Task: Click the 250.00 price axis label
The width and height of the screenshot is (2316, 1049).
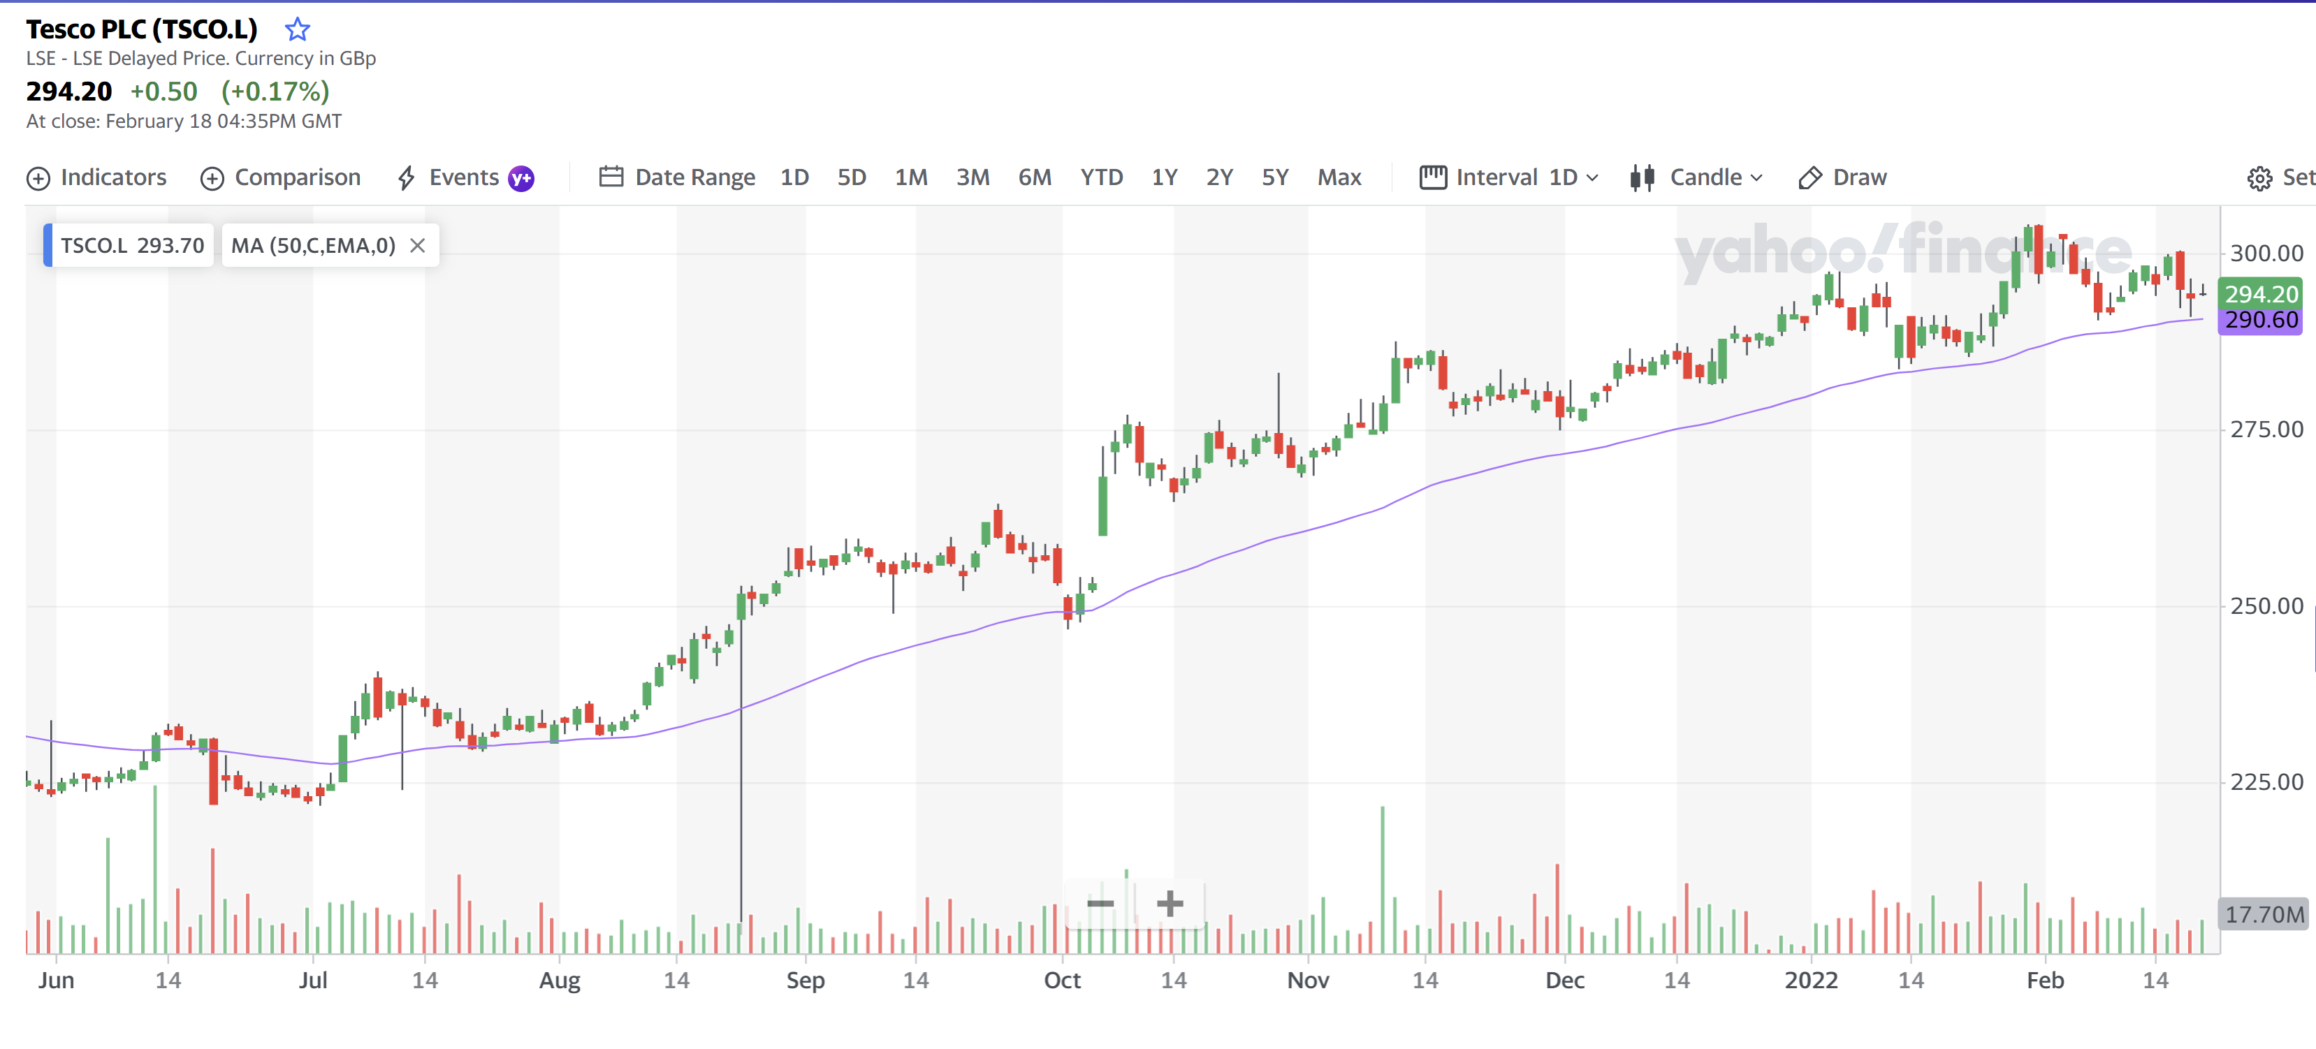Action: 2266,606
